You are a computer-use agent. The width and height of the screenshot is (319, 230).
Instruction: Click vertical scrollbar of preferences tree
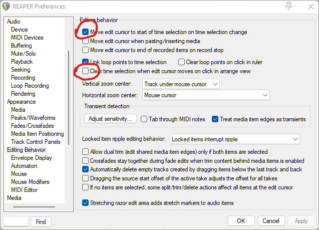point(69,98)
